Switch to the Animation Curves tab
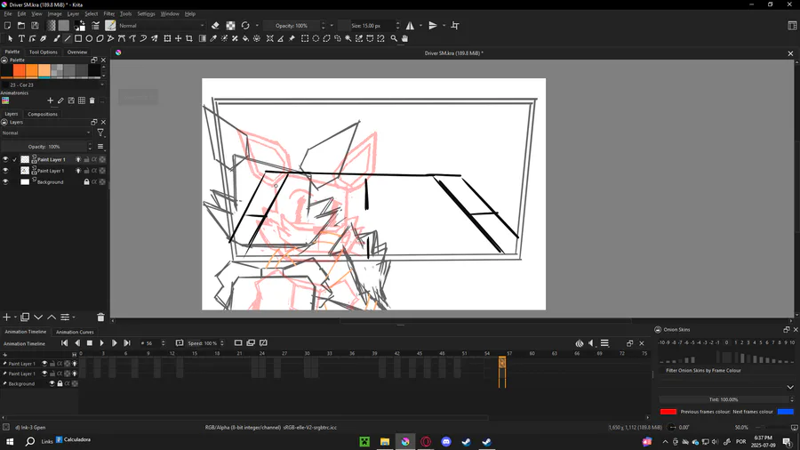 coord(75,332)
